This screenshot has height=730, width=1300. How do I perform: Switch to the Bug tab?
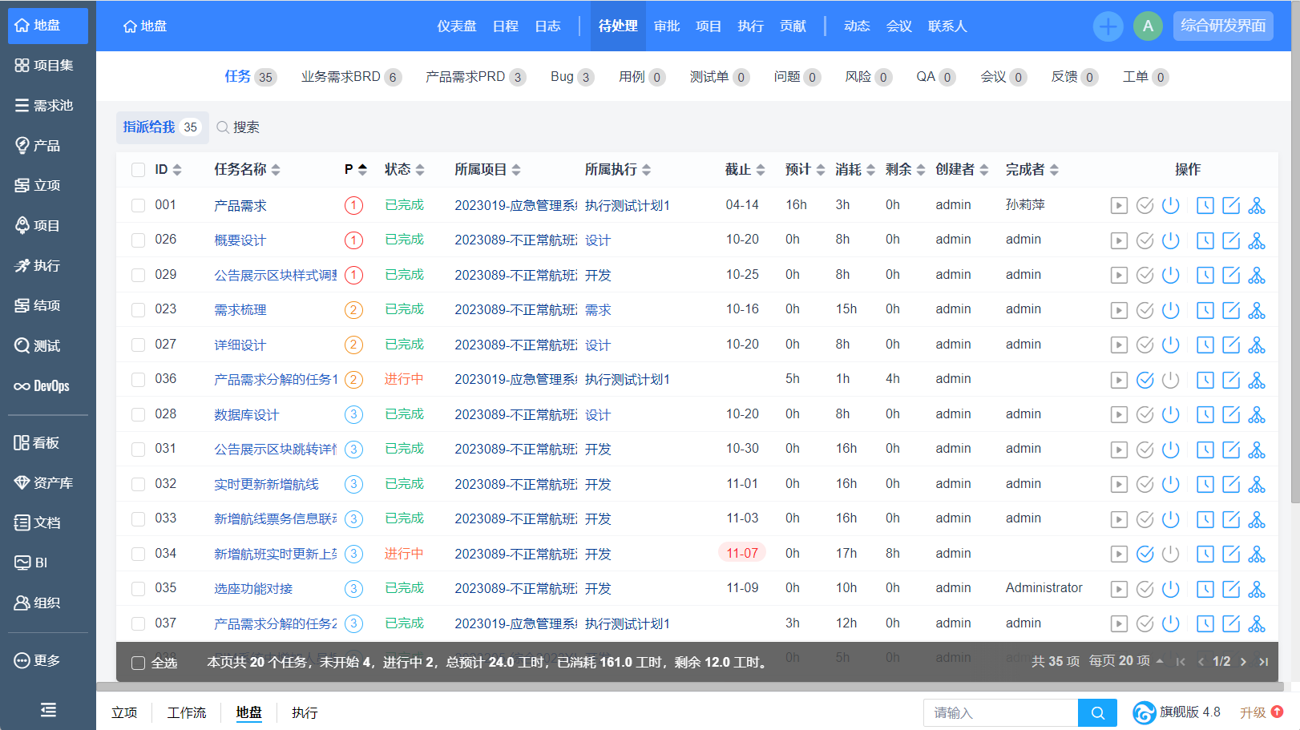[571, 77]
